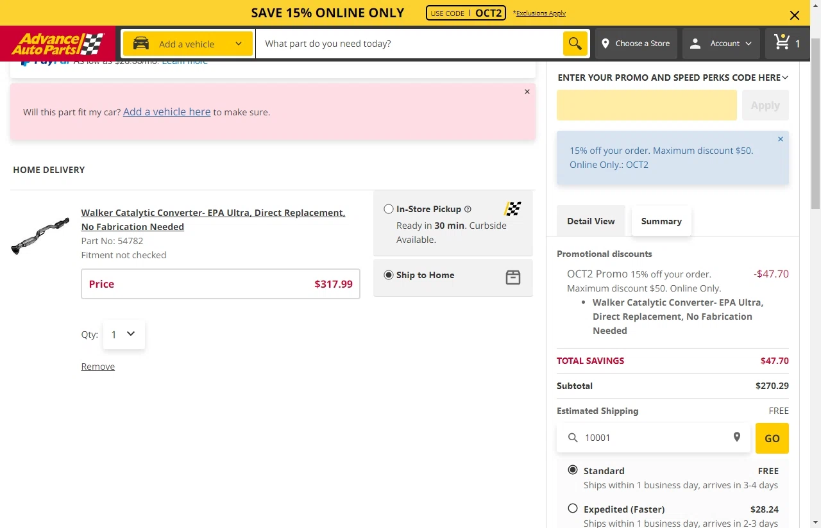The width and height of the screenshot is (821, 528).
Task: Click the promo code input field
Action: [647, 105]
